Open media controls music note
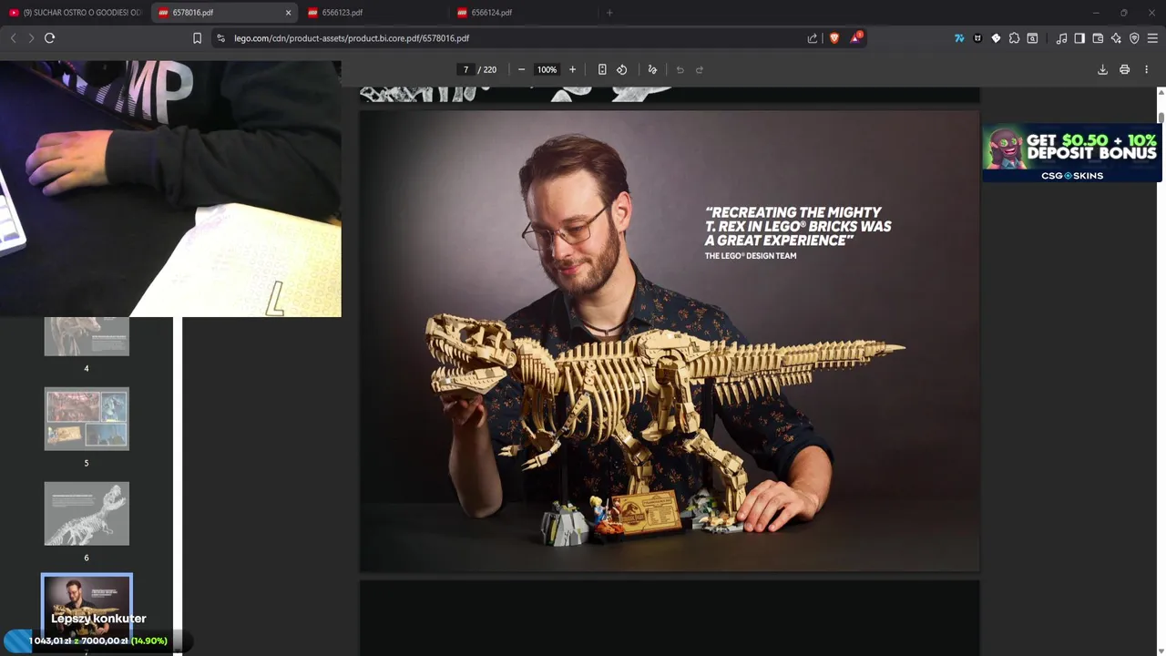This screenshot has height=656, width=1166. coord(1061,38)
